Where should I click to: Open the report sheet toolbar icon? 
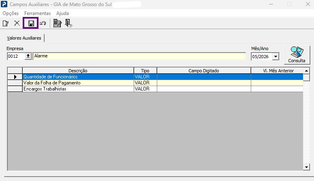click(57, 23)
